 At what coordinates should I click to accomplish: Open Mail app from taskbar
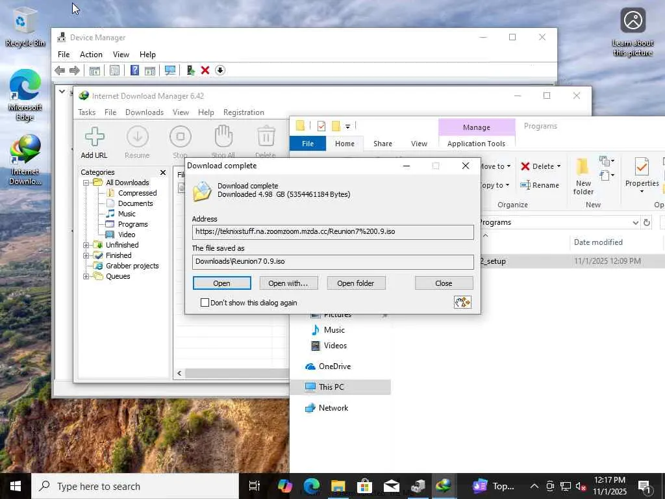[391, 486]
